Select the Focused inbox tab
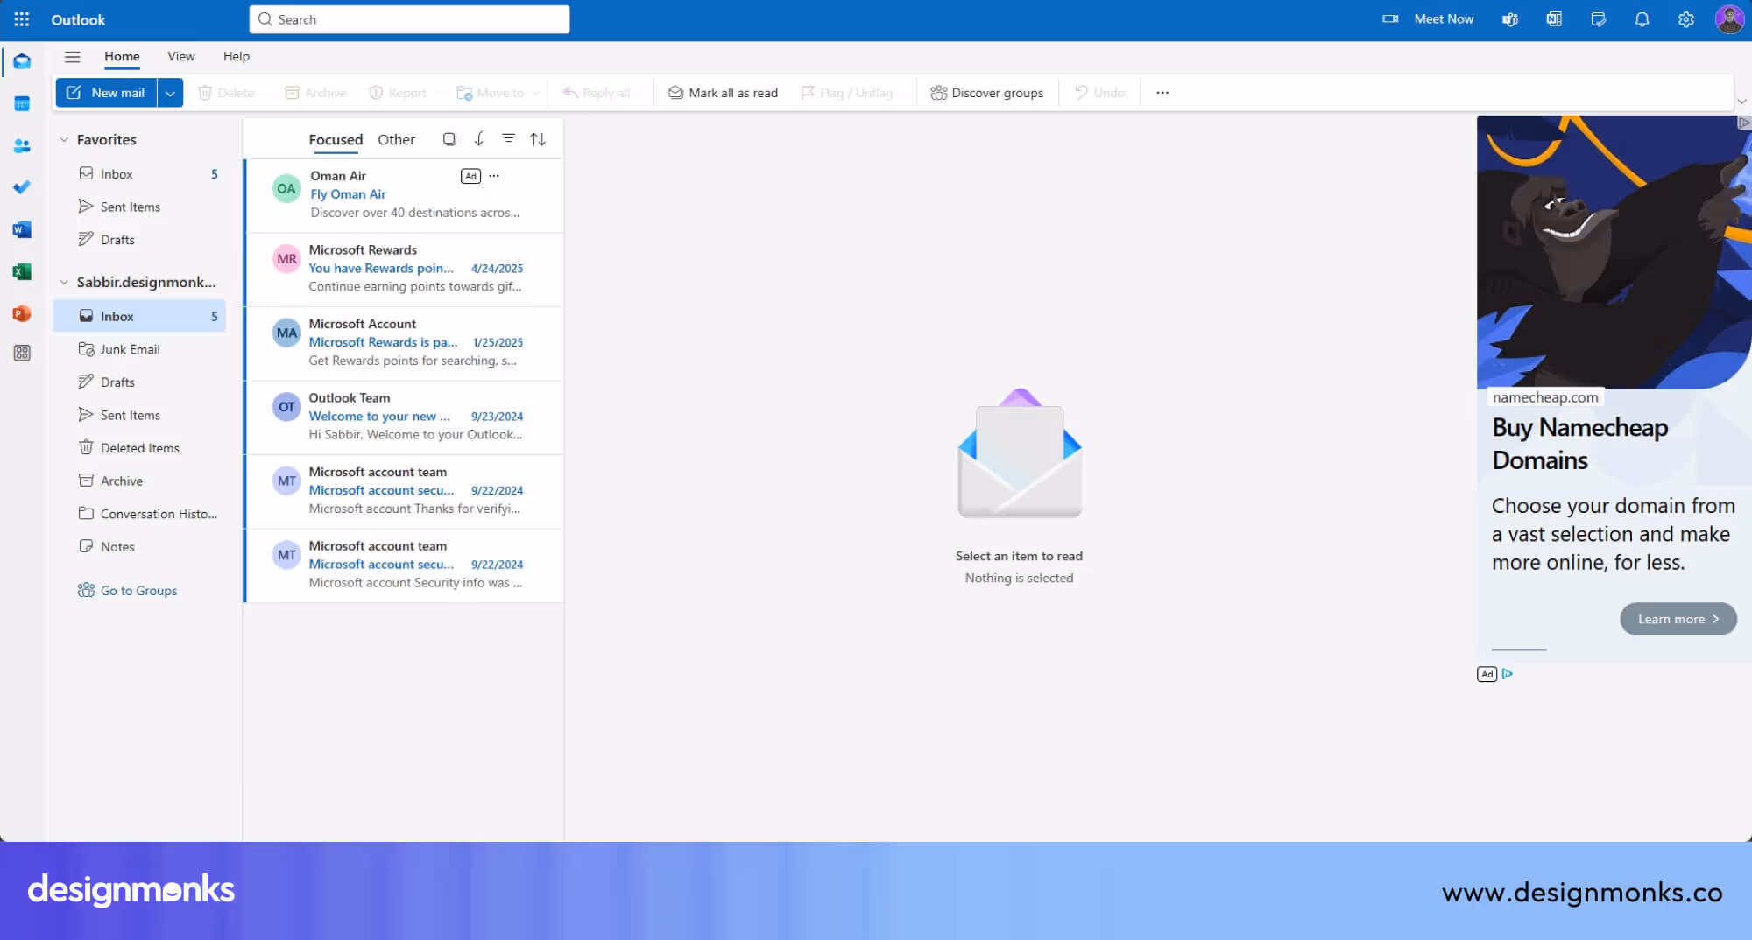The width and height of the screenshot is (1752, 940). (336, 139)
